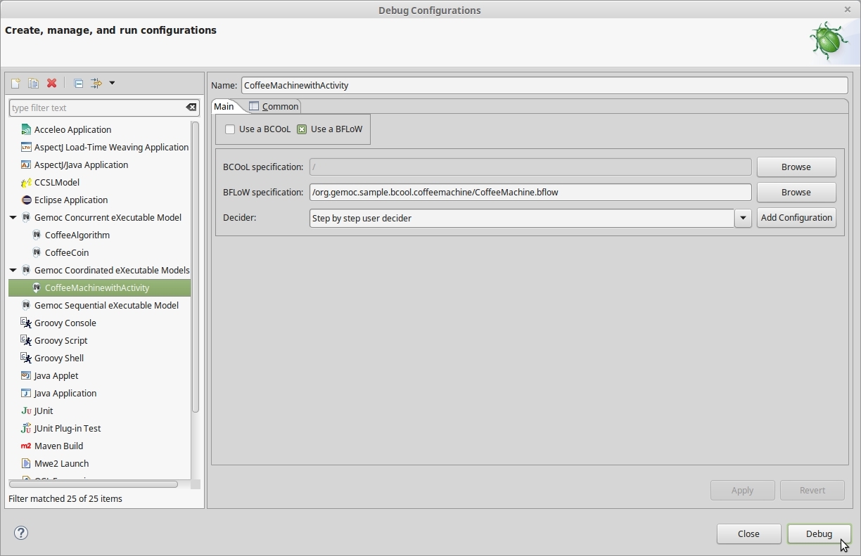Viewport: 861px width, 556px height.
Task: Collapse Gemoc Concurrent eXecutable Model node
Action: point(13,218)
